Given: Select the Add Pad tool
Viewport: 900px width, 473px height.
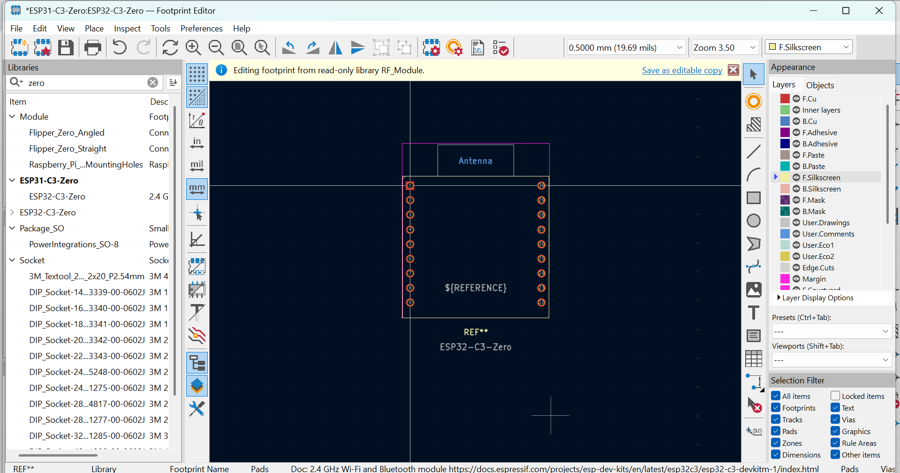Looking at the screenshot, I should tap(754, 101).
